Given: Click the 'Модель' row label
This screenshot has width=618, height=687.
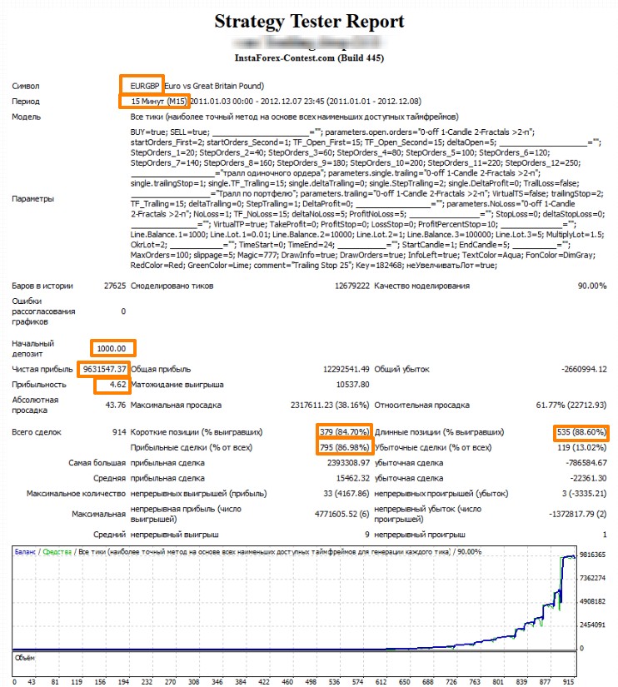Looking at the screenshot, I should click(27, 117).
